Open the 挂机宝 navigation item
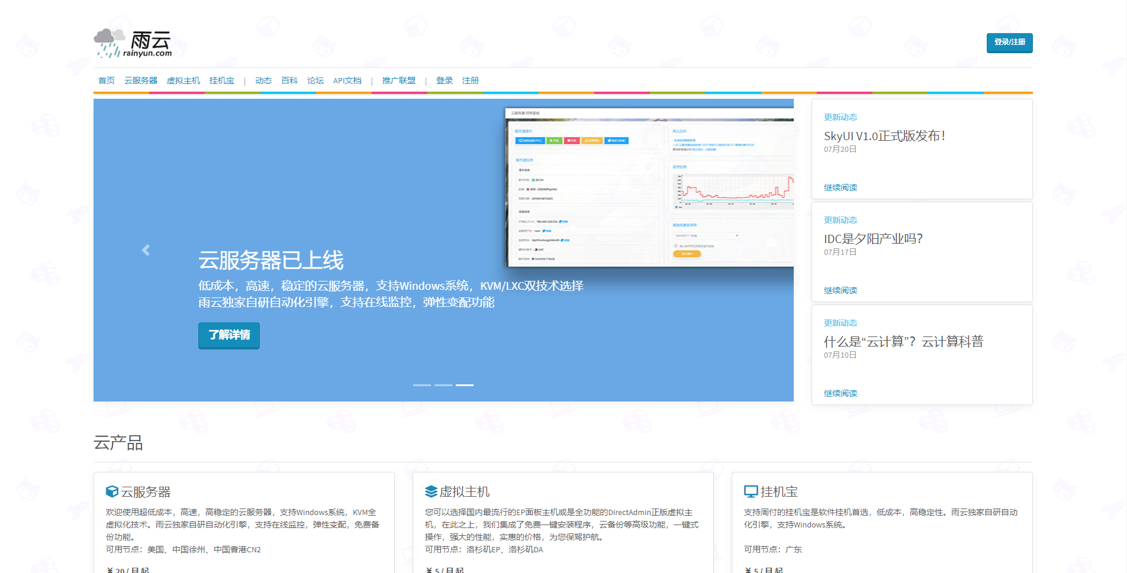 (x=221, y=80)
